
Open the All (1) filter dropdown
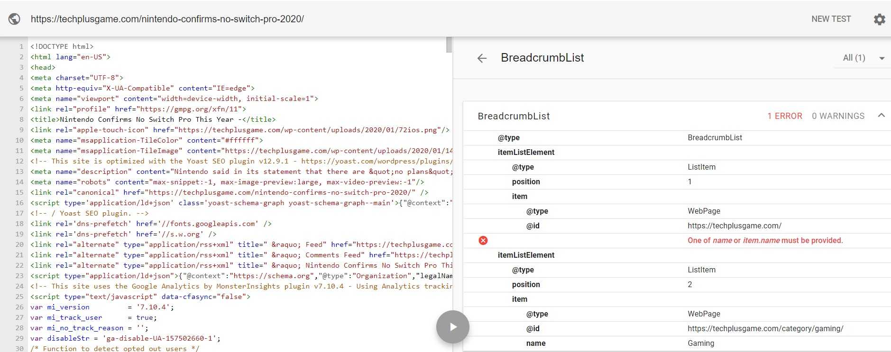tap(863, 58)
